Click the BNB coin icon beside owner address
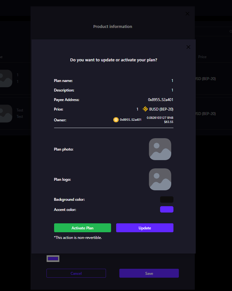 pyautogui.click(x=116, y=120)
